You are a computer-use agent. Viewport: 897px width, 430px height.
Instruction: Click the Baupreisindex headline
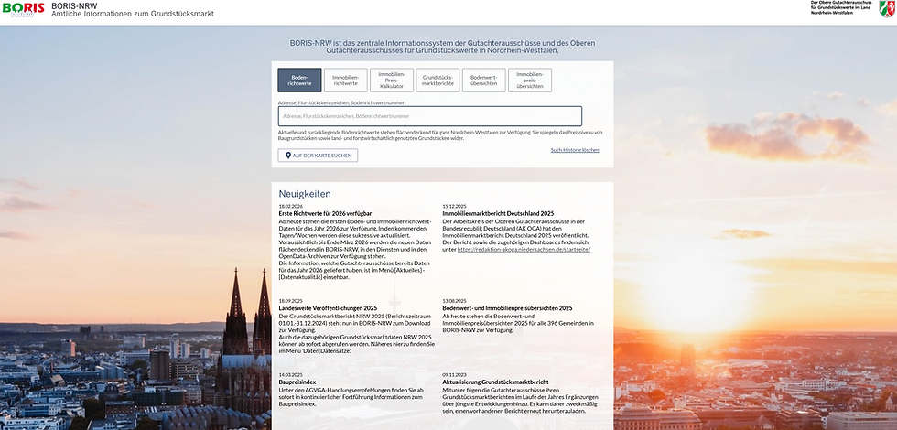[297, 382]
